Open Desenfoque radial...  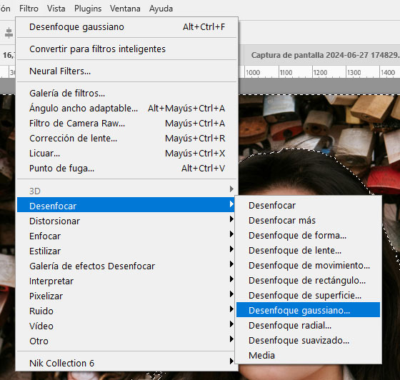(x=308, y=326)
